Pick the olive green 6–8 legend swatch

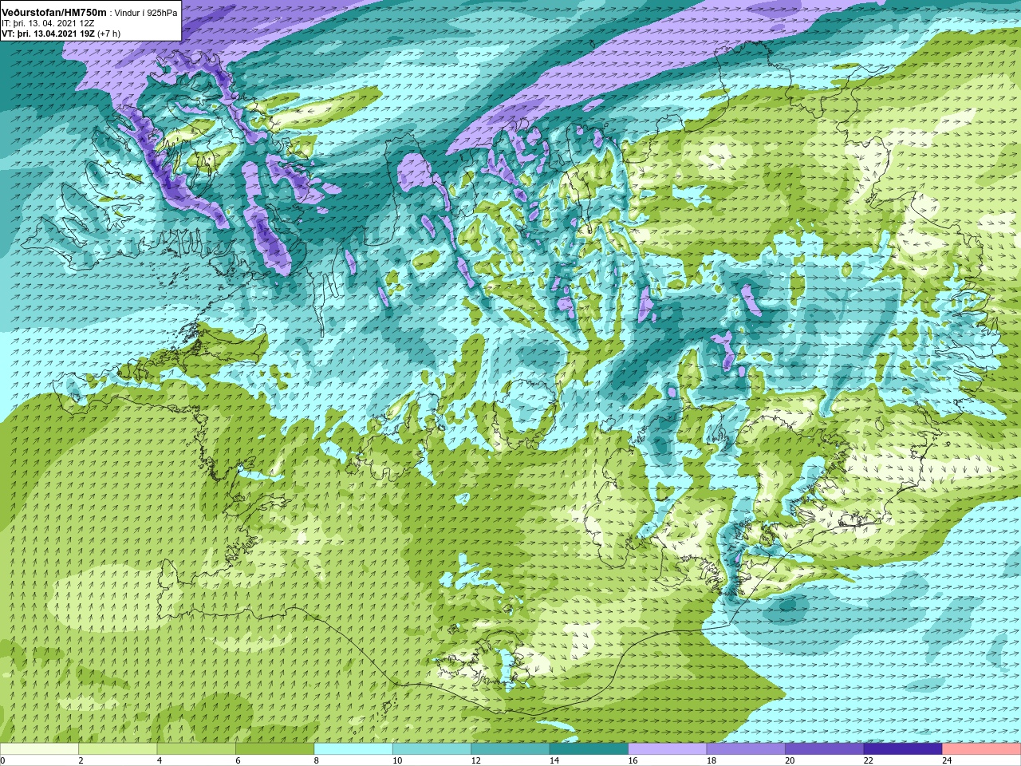pos(275,749)
